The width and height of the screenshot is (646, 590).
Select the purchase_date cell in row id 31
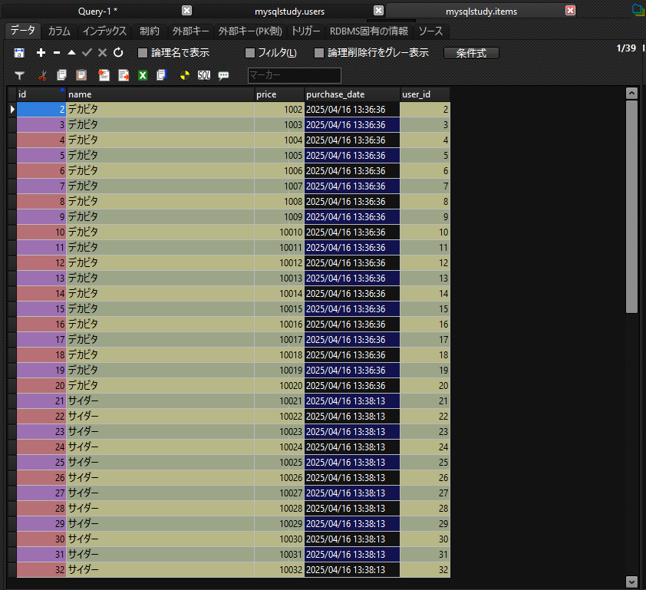coord(352,554)
